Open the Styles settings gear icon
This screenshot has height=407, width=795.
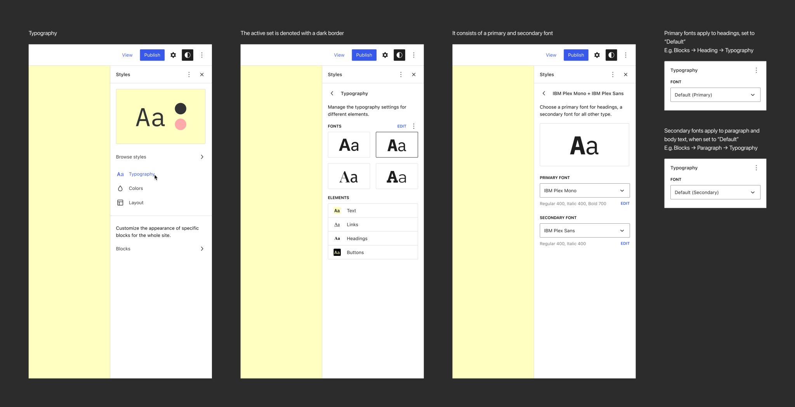tap(173, 55)
